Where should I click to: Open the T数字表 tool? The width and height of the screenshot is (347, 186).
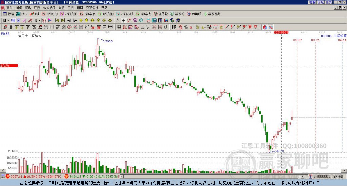tap(143, 14)
